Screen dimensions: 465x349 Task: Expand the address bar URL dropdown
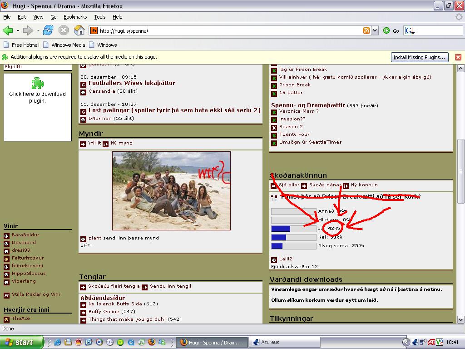(375, 30)
